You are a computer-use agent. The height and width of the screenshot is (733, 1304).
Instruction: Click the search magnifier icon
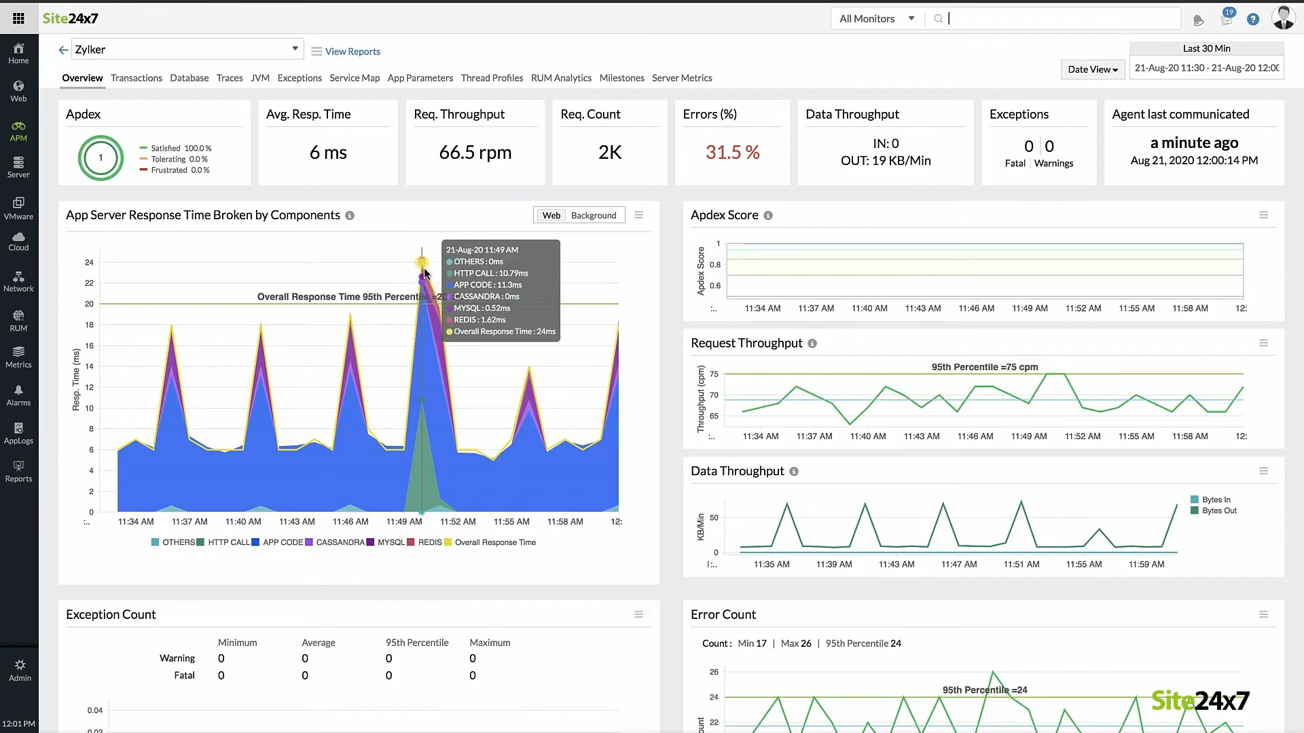pyautogui.click(x=938, y=19)
